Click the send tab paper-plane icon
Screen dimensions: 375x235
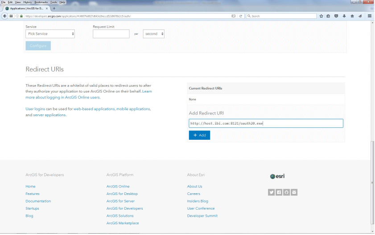pyautogui.click(x=360, y=16)
